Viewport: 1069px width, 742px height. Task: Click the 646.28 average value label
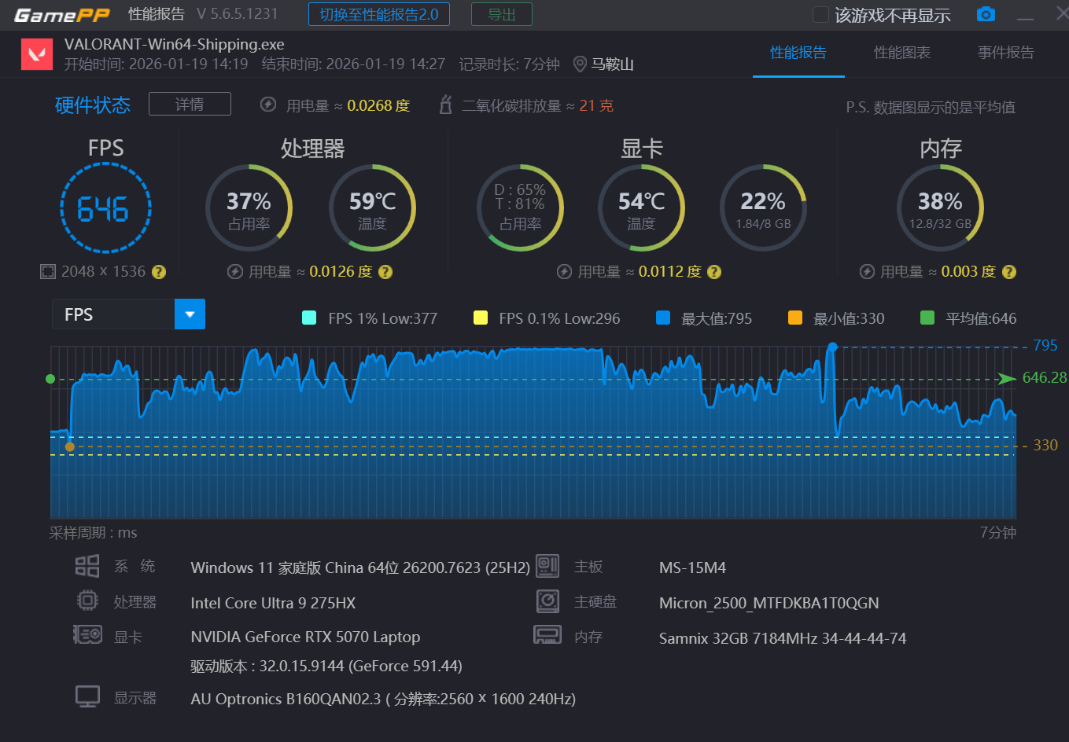1045,378
